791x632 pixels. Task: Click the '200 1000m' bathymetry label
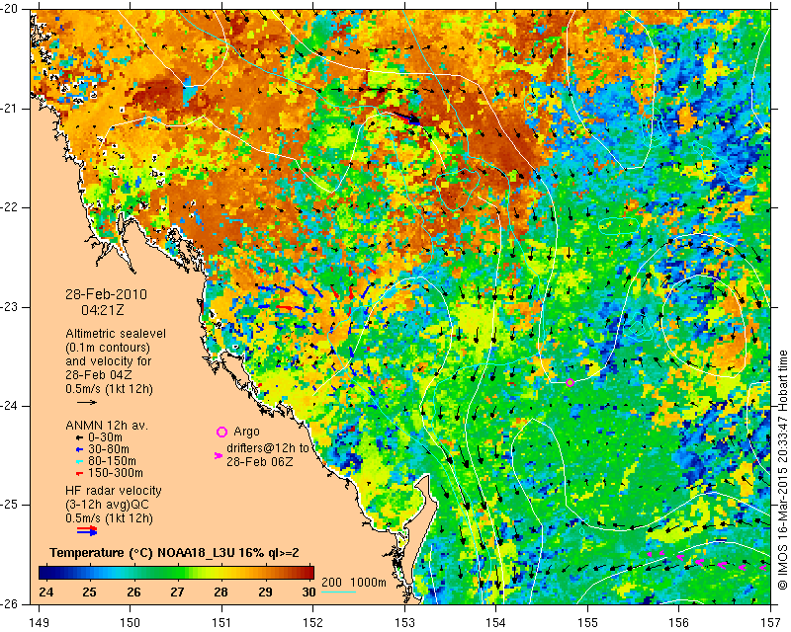click(x=354, y=583)
